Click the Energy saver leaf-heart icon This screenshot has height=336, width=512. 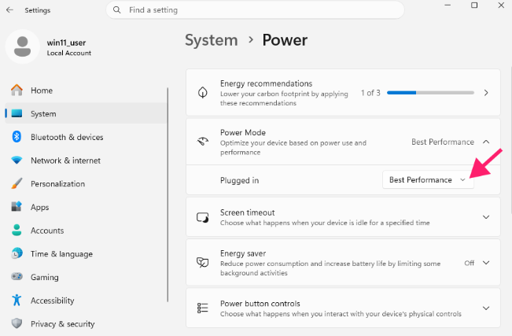[x=203, y=263]
